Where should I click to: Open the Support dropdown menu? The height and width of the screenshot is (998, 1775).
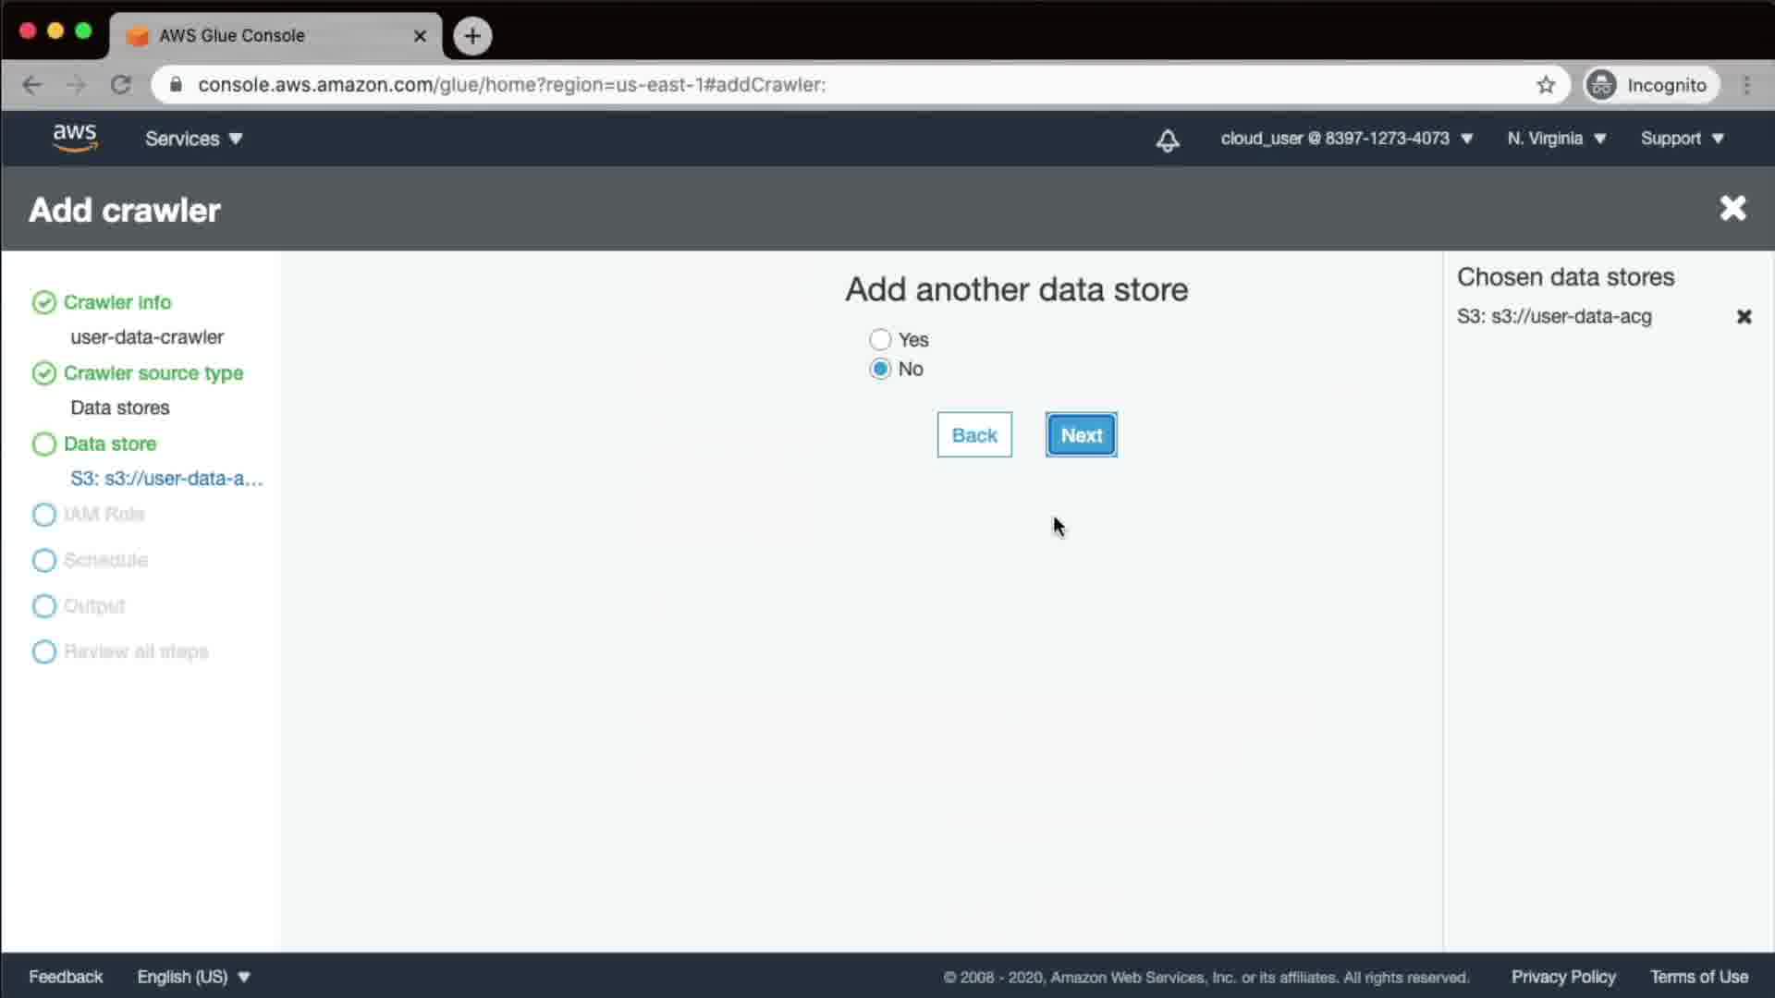coord(1681,139)
